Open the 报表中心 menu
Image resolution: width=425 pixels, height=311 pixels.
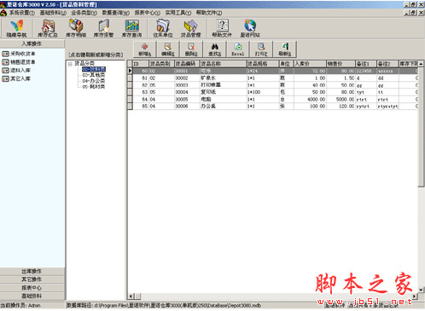(x=148, y=13)
